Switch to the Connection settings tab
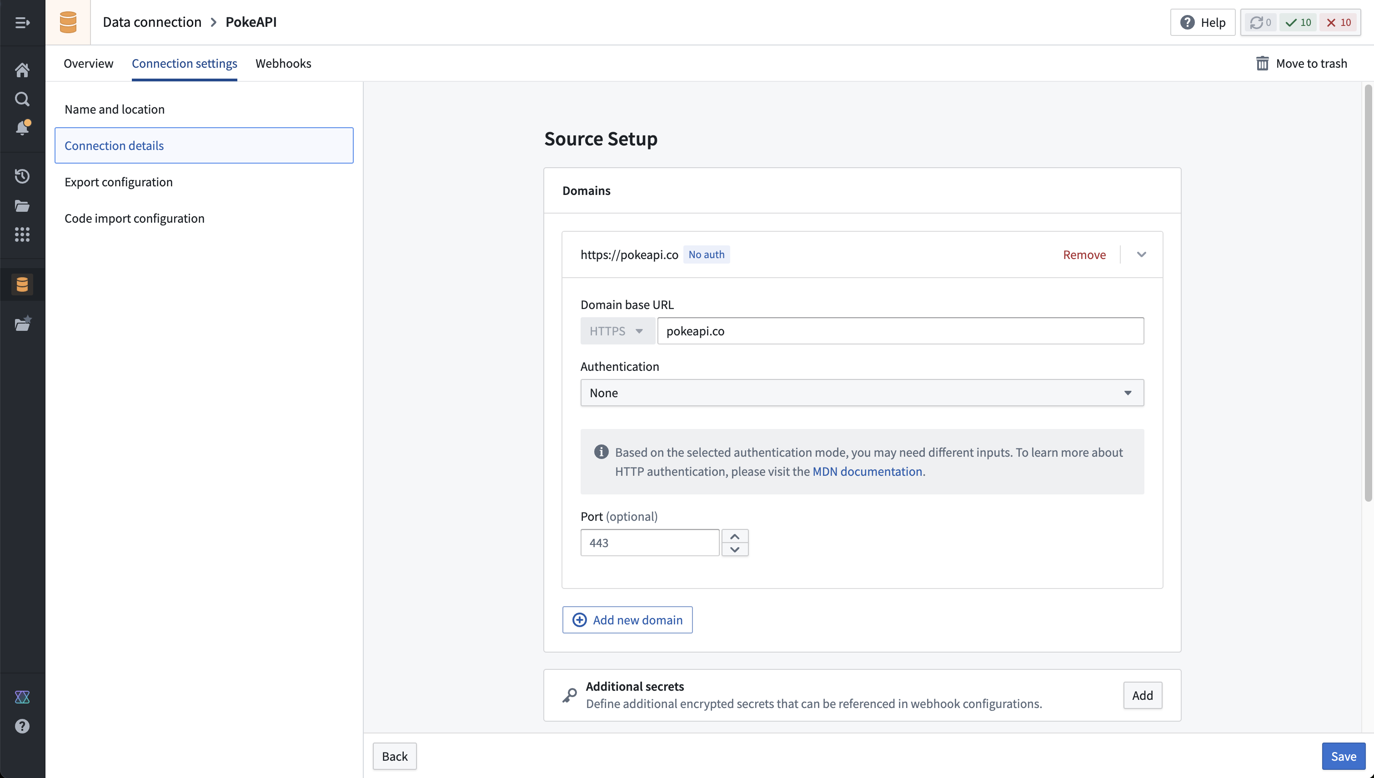This screenshot has width=1374, height=778. click(x=185, y=64)
